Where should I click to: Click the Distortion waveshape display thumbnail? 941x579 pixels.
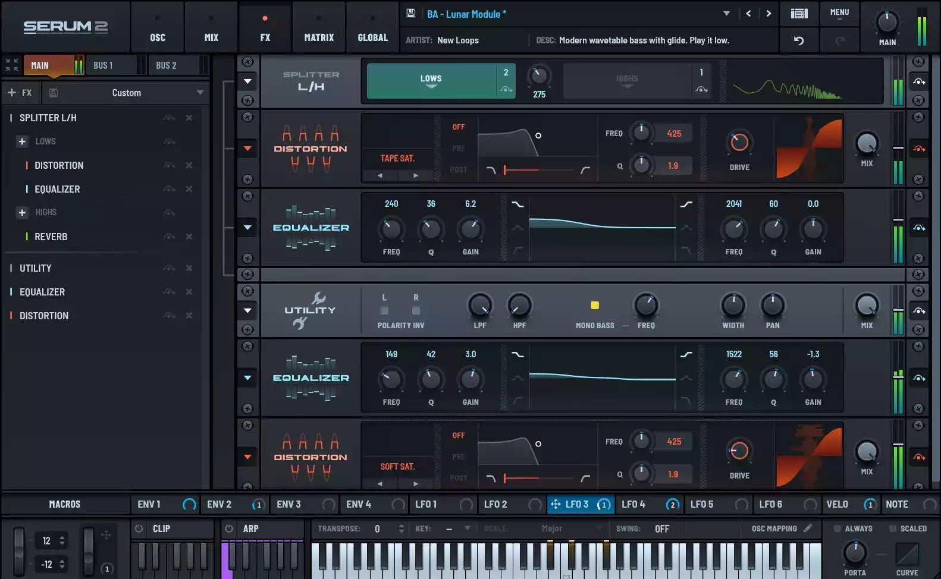(809, 147)
